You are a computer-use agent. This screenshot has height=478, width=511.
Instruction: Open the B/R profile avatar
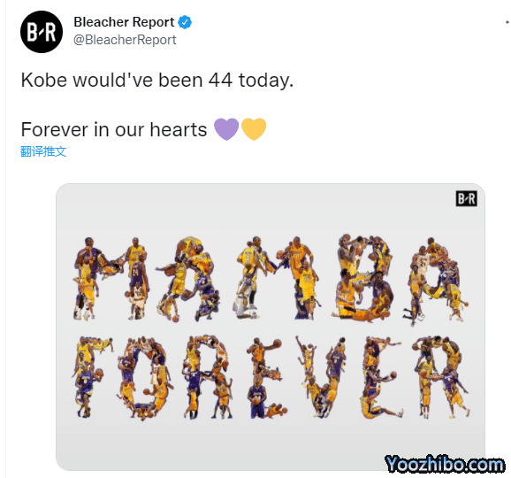[42, 32]
